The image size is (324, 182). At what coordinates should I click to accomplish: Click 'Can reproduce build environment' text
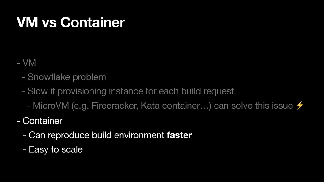(97, 135)
